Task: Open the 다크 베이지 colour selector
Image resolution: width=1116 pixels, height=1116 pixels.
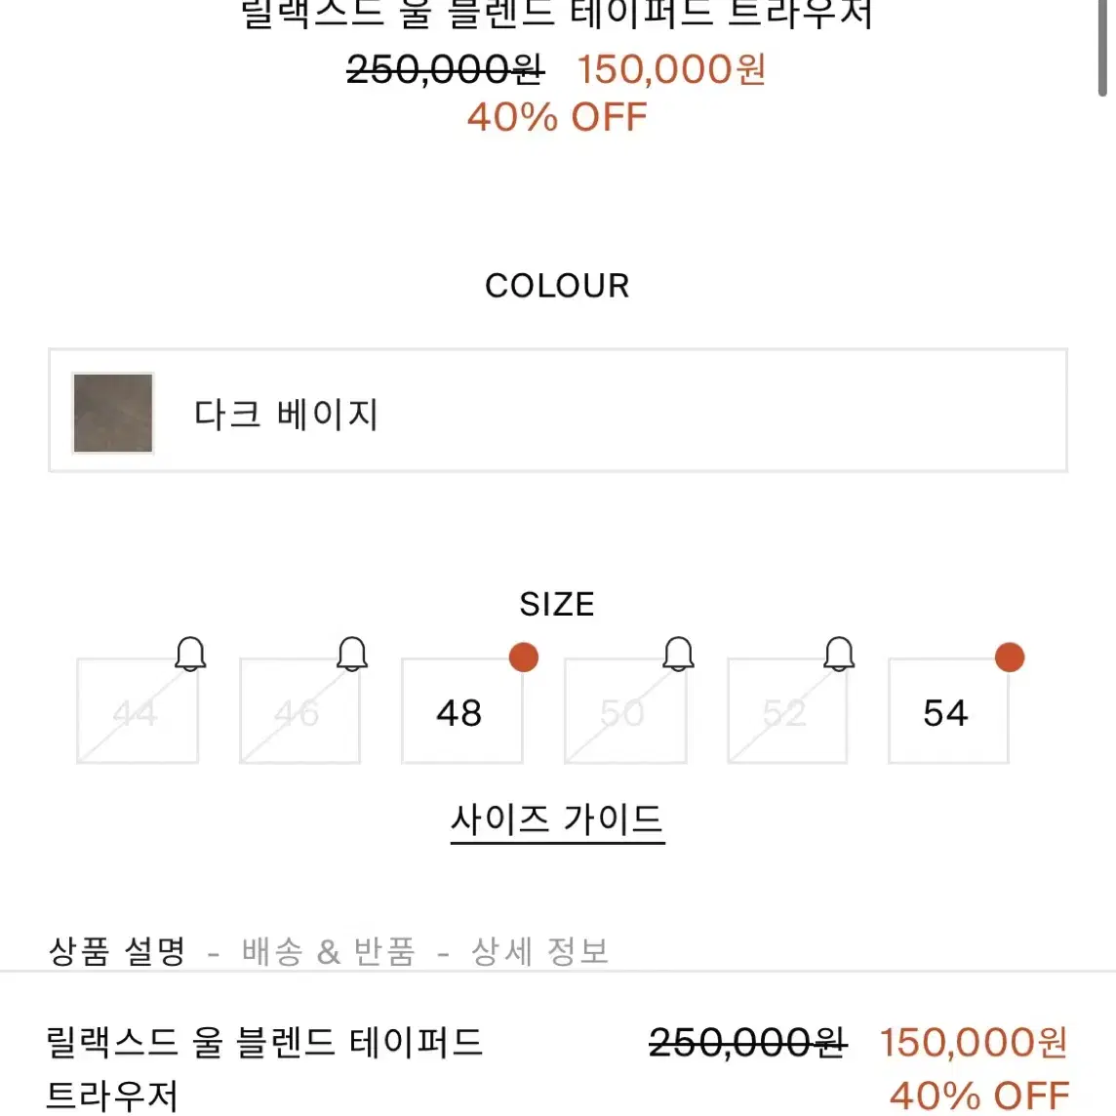Action: tap(558, 410)
